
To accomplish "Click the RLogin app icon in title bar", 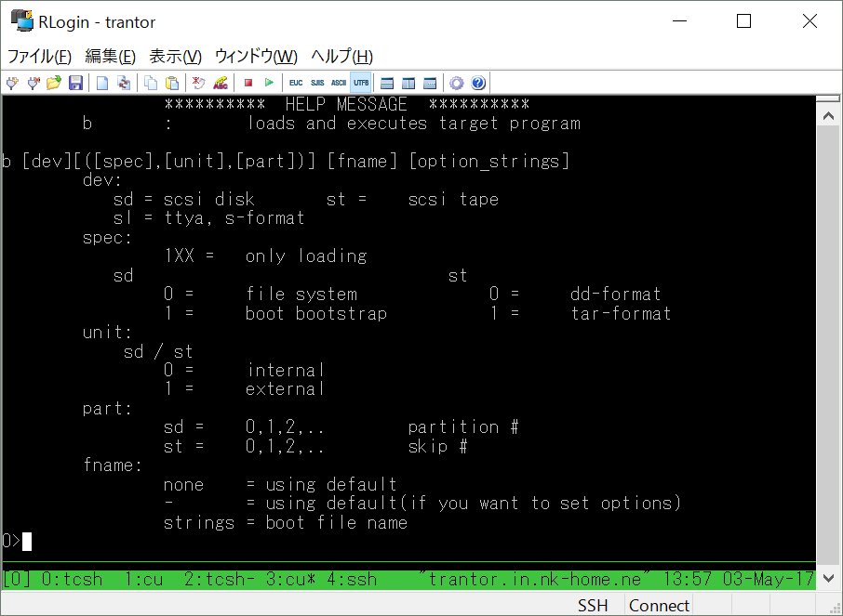I will [x=22, y=21].
